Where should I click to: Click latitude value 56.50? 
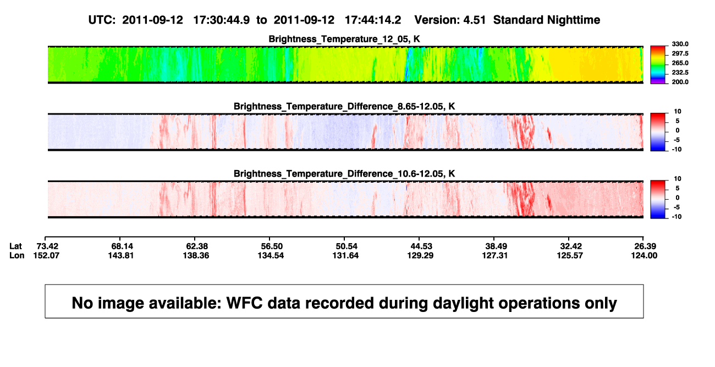pos(271,245)
